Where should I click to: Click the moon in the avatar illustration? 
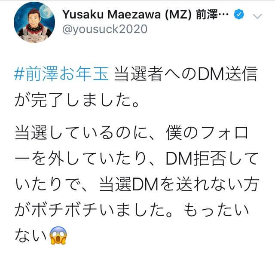coord(46,11)
